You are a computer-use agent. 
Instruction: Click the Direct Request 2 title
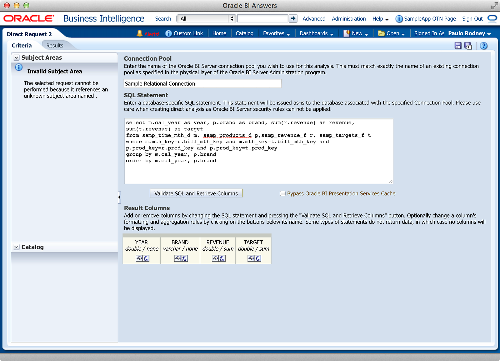coord(29,34)
